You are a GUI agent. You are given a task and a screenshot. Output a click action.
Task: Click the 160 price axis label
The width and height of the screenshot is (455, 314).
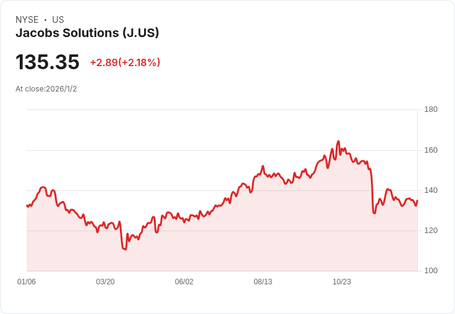coord(431,150)
